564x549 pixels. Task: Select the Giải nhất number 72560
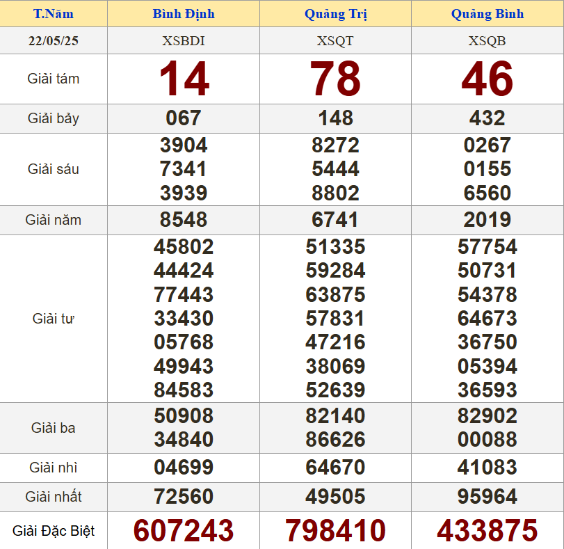tap(184, 497)
